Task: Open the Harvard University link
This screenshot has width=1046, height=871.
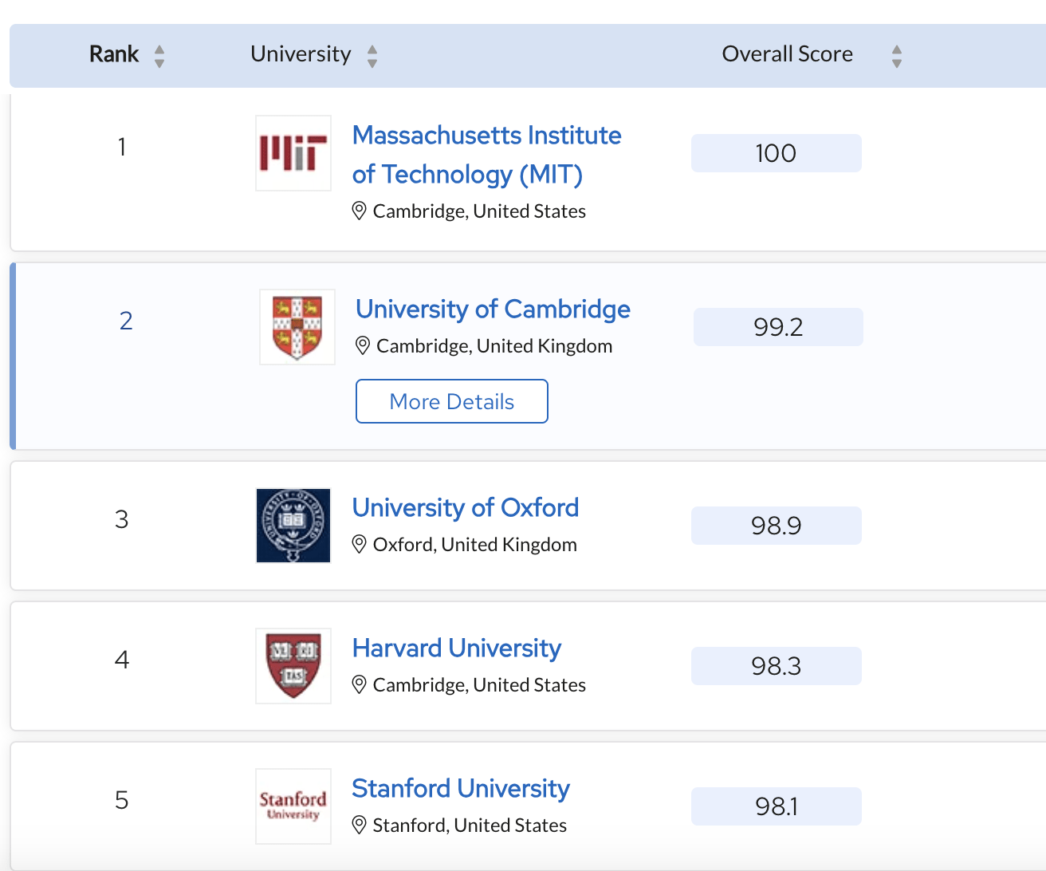Action: point(457,648)
